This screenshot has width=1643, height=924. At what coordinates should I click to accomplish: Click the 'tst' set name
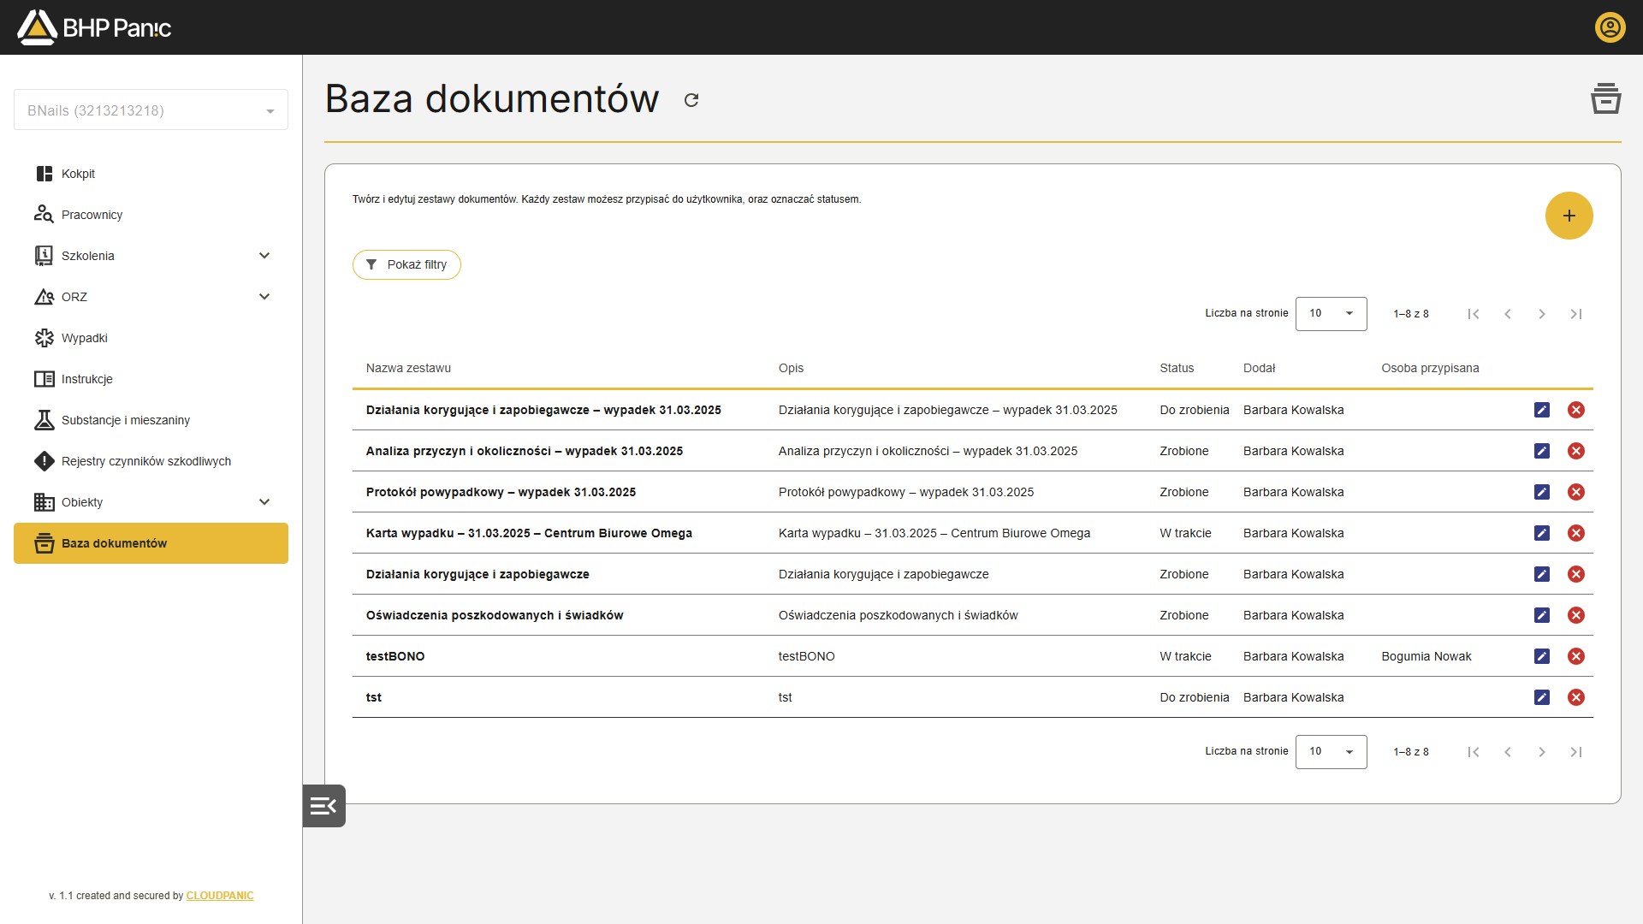[x=374, y=697]
